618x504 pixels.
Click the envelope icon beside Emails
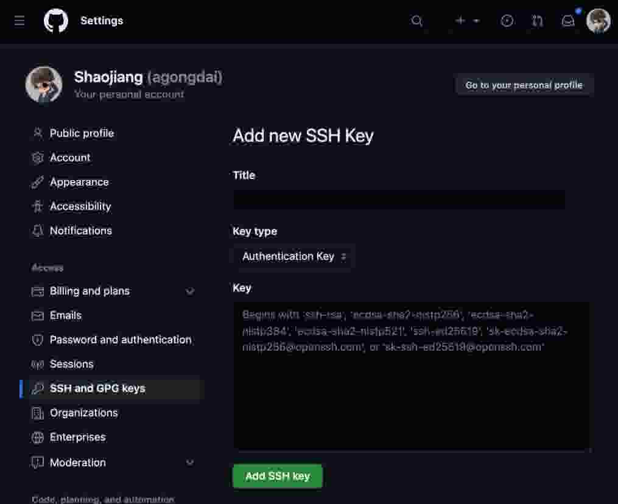pyautogui.click(x=37, y=316)
